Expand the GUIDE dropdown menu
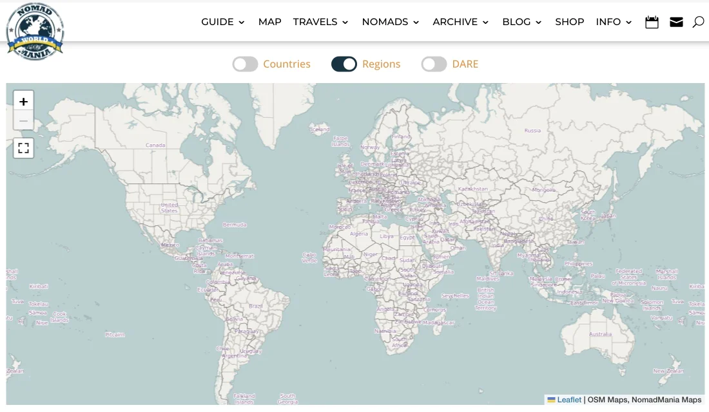 pyautogui.click(x=223, y=22)
